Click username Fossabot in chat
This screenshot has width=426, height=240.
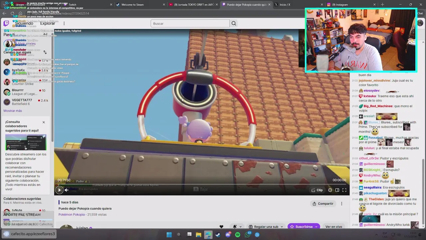pyautogui.click(x=375, y=138)
